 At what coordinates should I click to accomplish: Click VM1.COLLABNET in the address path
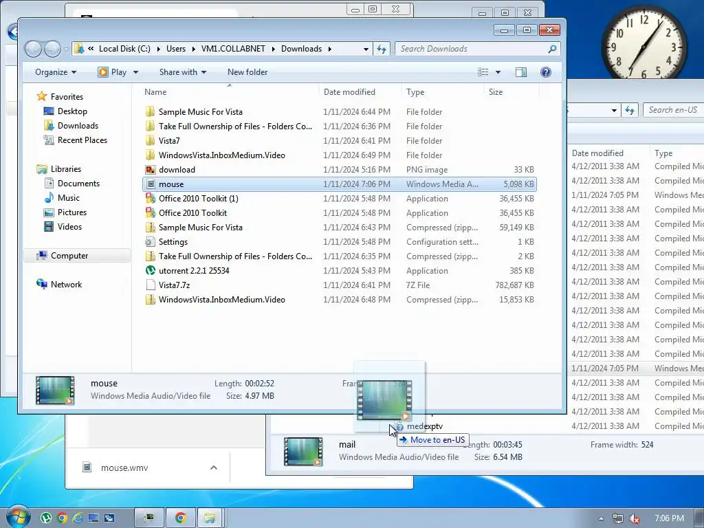233,49
